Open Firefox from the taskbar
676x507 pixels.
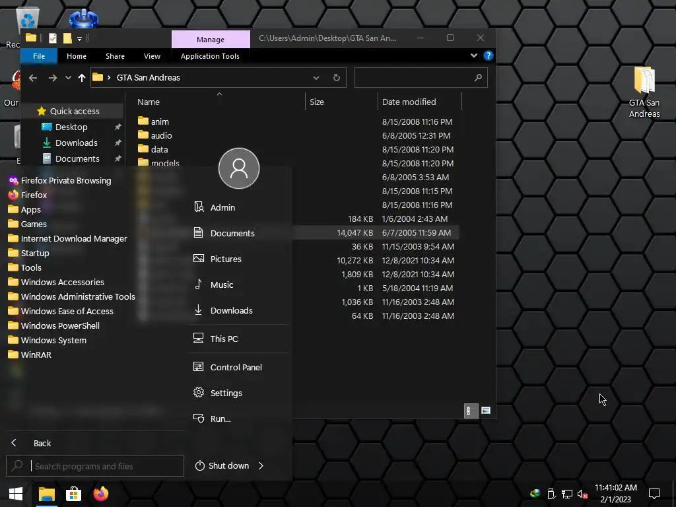pos(101,494)
